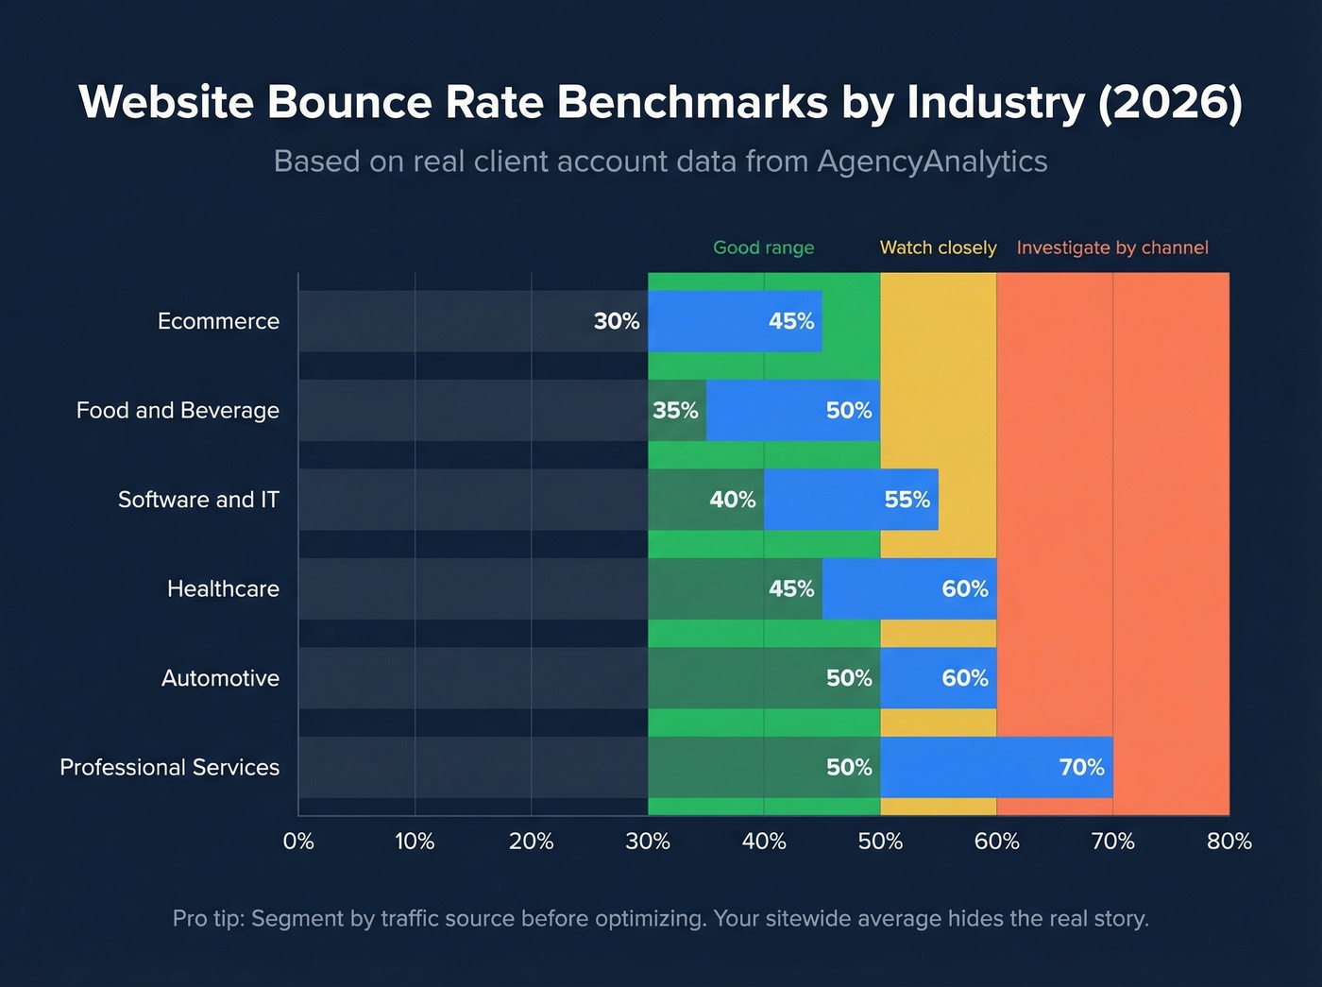
Task: Click the Ecommerce row label
Action: 218,321
